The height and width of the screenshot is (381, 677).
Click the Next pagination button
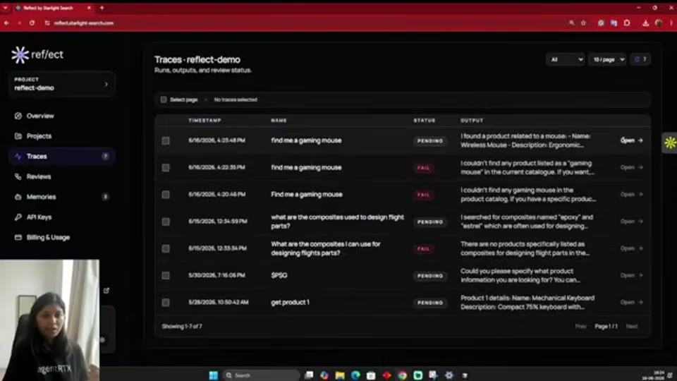tap(632, 327)
